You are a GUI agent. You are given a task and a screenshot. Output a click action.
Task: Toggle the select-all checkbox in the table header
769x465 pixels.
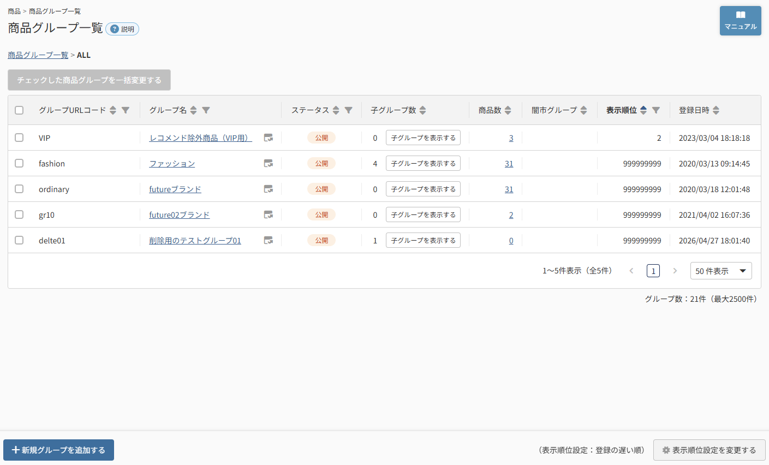click(x=19, y=110)
